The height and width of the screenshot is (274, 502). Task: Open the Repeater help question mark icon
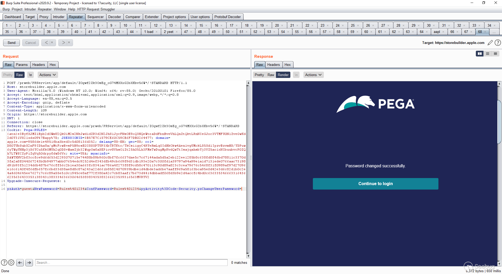tap(498, 43)
